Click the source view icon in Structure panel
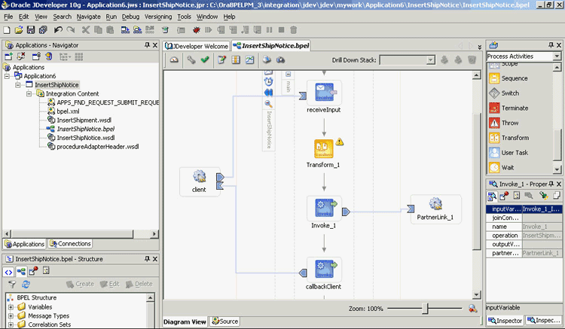565x329 pixels. click(8, 272)
